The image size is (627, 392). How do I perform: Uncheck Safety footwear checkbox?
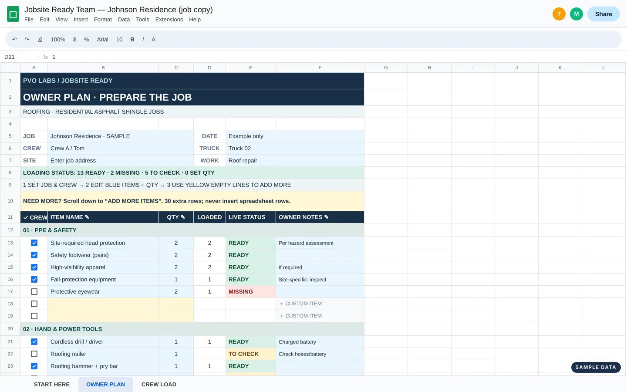coord(34,255)
